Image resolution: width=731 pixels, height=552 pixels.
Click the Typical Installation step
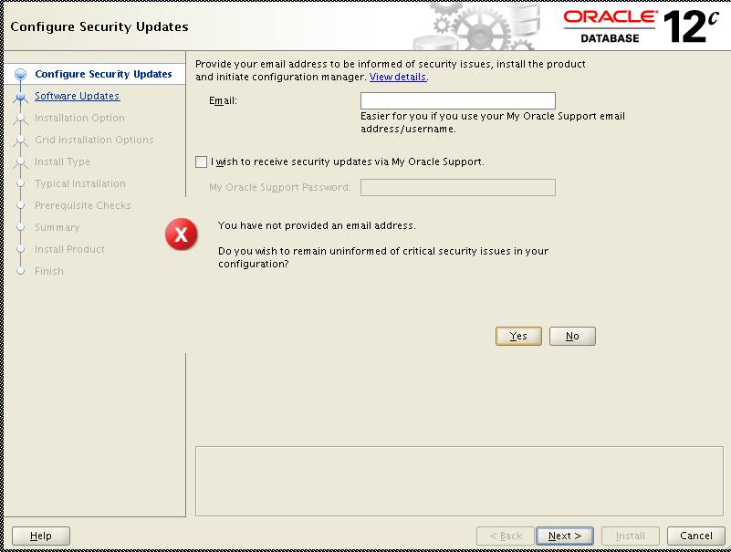click(x=80, y=183)
